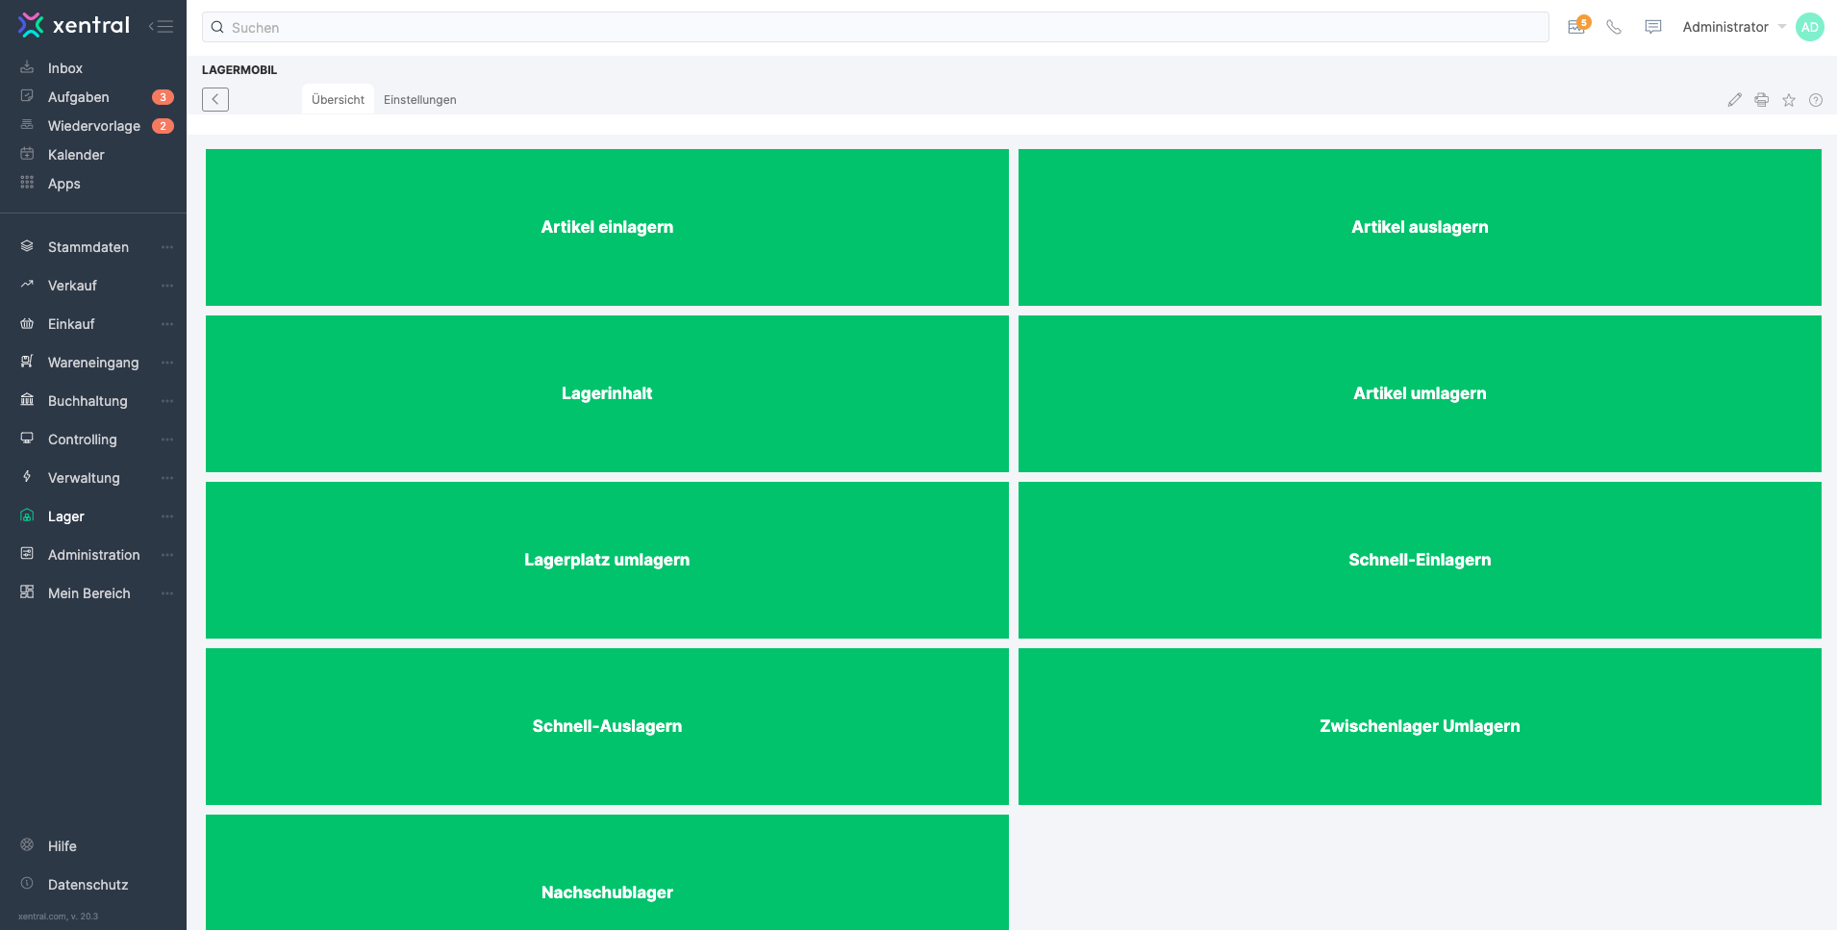The height and width of the screenshot is (930, 1837).
Task: Select the Übersicht tab
Action: 338,100
